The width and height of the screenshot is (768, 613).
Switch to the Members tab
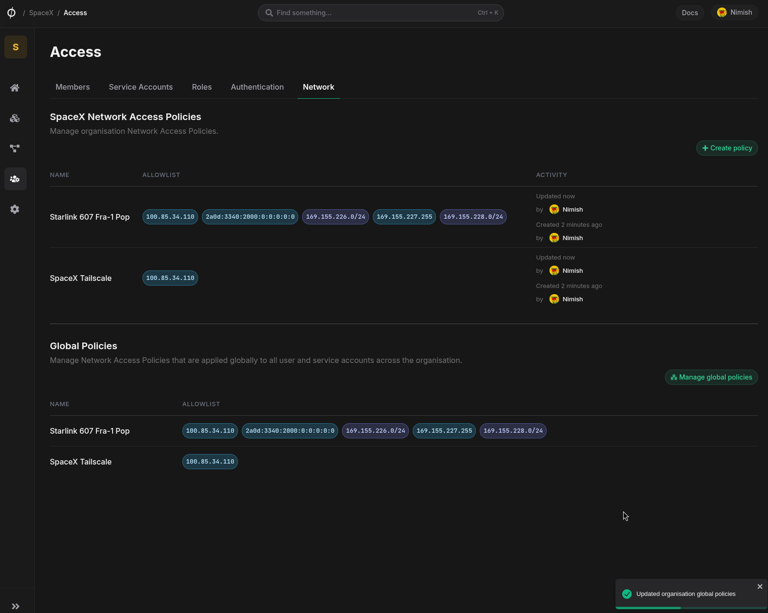(73, 87)
